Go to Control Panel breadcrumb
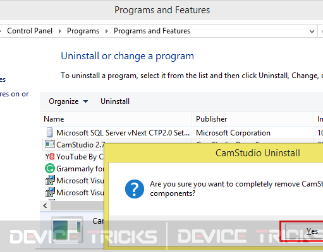The width and height of the screenshot is (323, 252). tap(30, 31)
